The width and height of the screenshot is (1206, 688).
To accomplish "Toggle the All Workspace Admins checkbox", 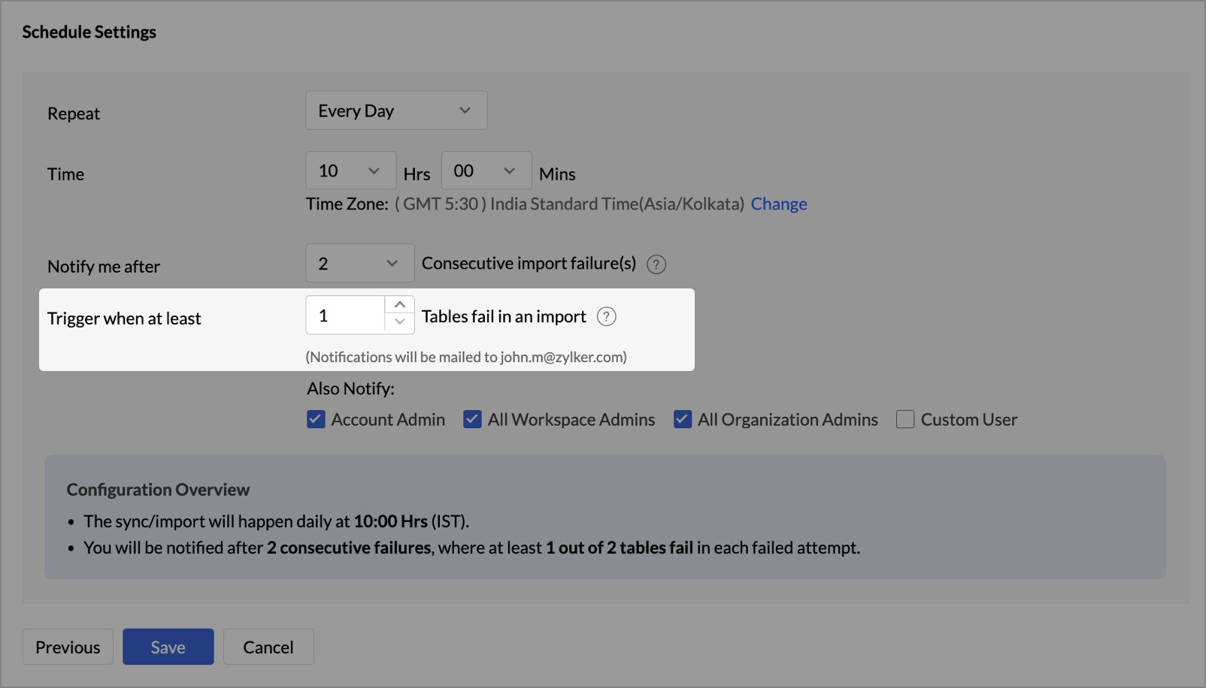I will pos(472,419).
